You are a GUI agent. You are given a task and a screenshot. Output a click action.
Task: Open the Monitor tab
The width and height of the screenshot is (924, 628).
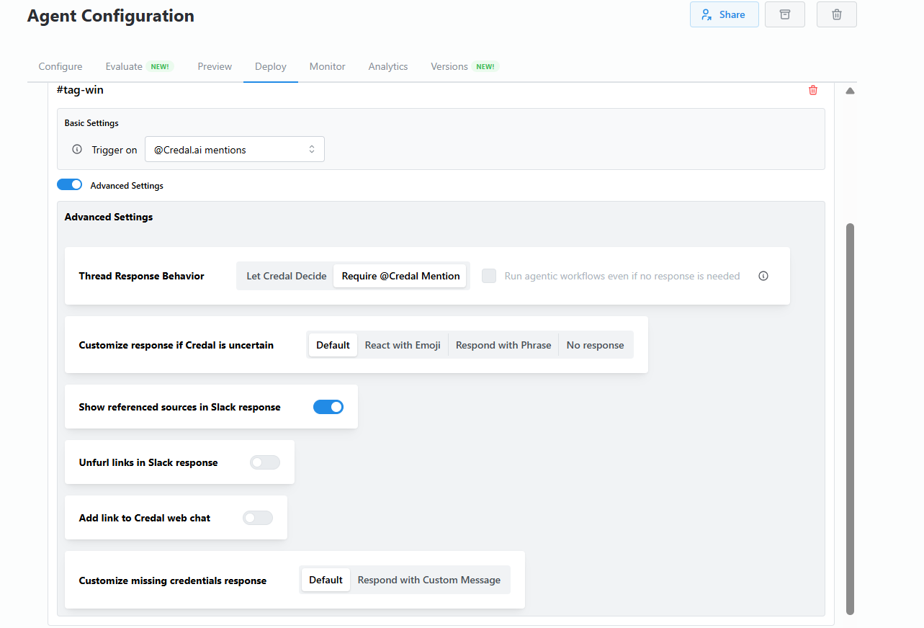[x=327, y=66]
